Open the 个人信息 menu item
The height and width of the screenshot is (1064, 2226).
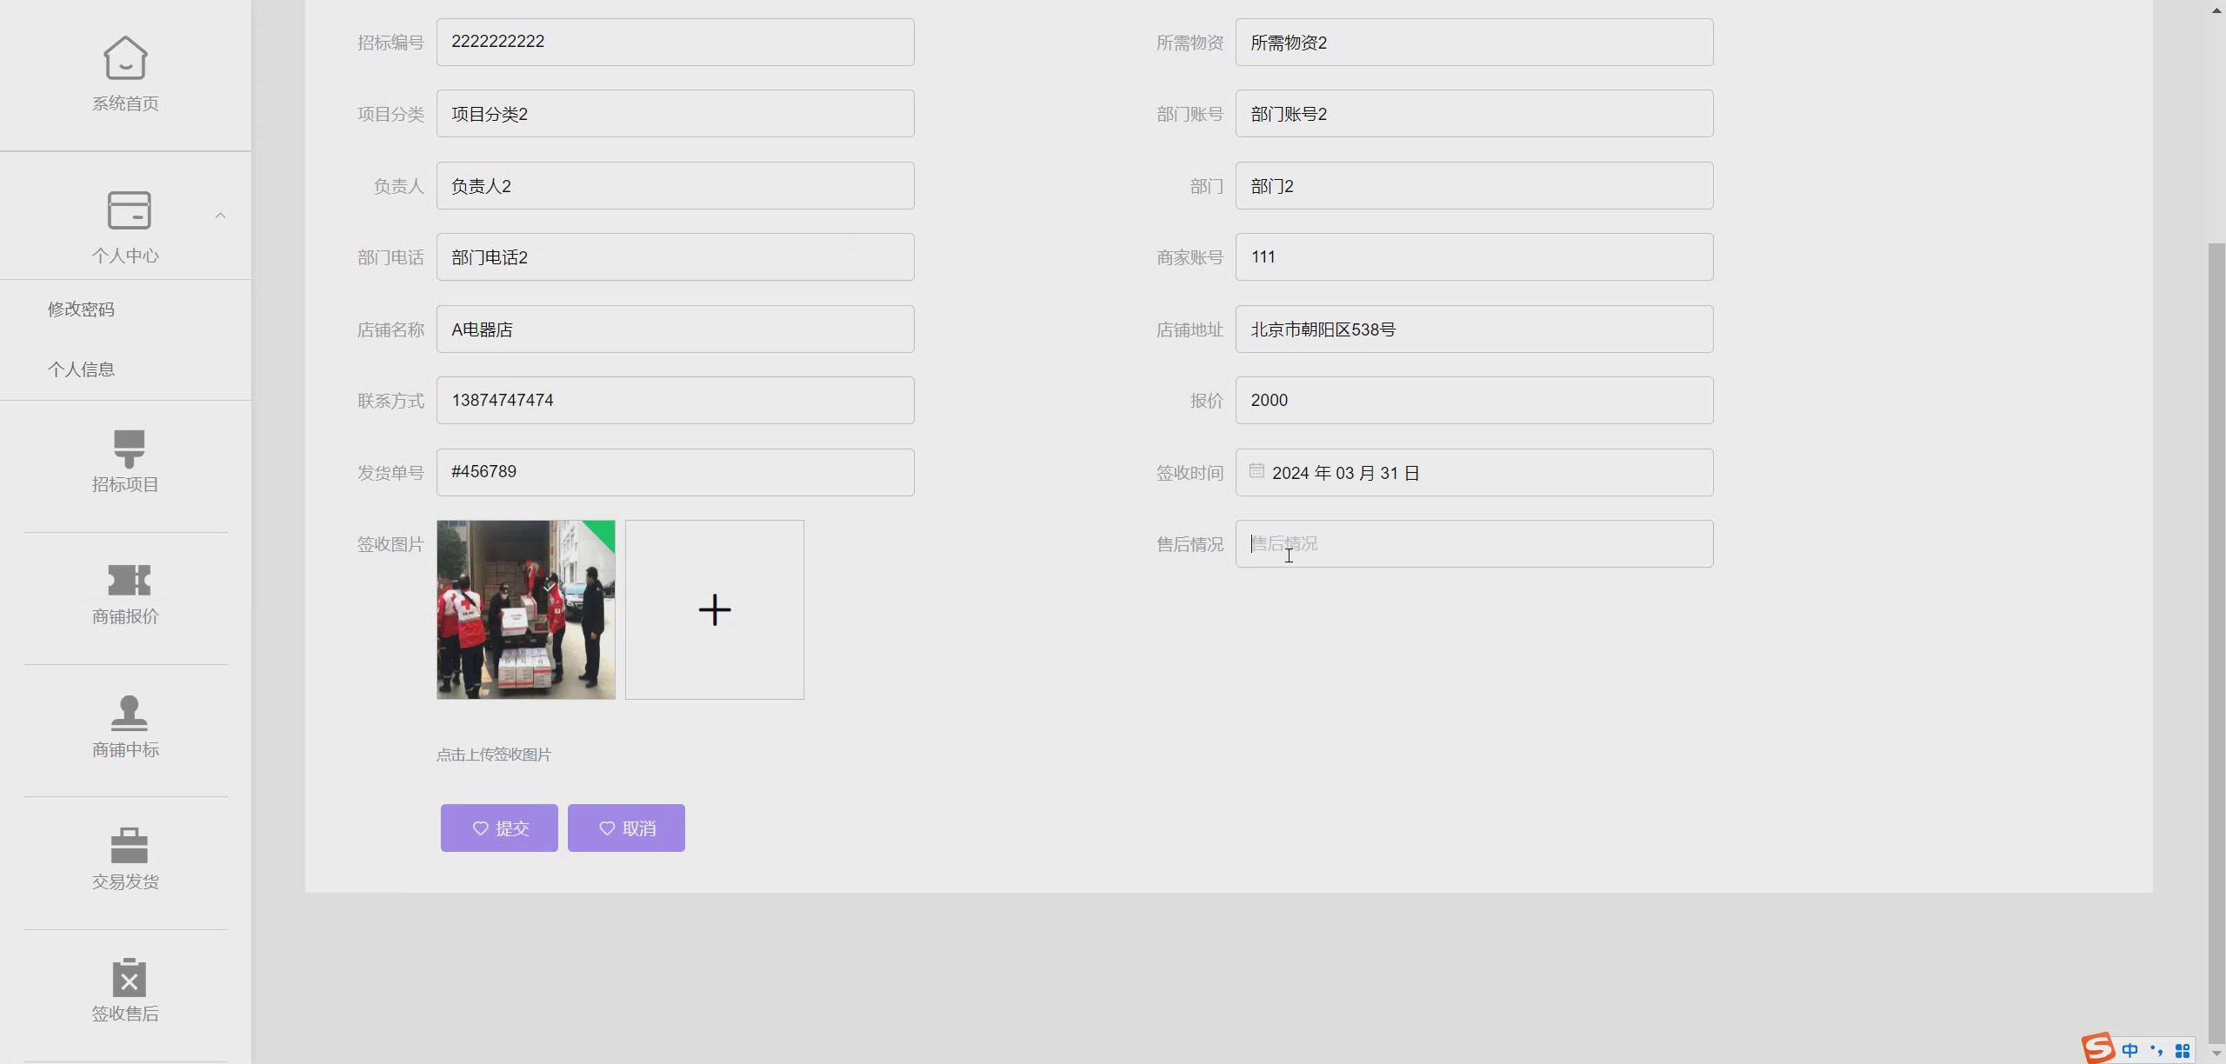[81, 369]
